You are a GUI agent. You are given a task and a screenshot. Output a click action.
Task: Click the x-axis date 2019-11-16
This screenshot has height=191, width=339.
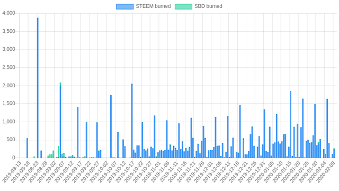tap(177, 172)
